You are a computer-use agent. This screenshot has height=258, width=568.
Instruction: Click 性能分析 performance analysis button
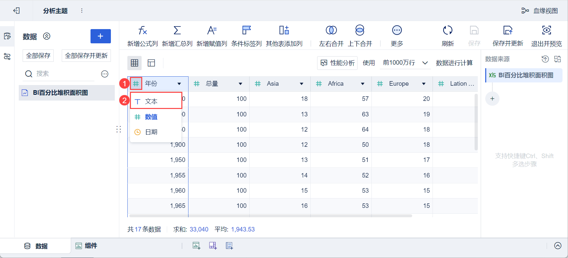(x=337, y=63)
